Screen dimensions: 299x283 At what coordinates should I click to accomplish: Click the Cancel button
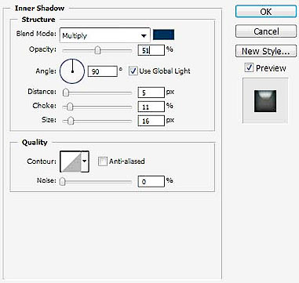tap(266, 31)
